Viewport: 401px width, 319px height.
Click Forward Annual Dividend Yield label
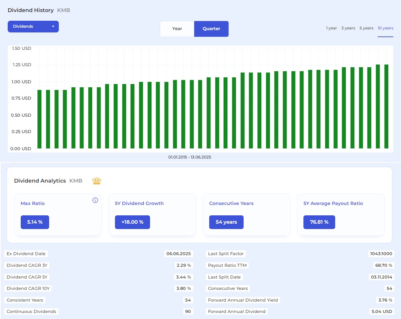coord(243,300)
